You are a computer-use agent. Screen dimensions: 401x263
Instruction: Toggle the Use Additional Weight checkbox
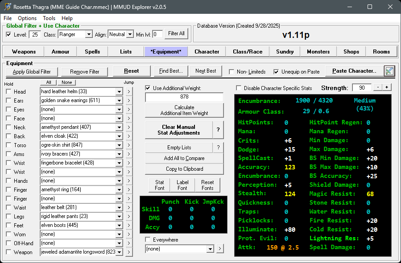point(148,88)
